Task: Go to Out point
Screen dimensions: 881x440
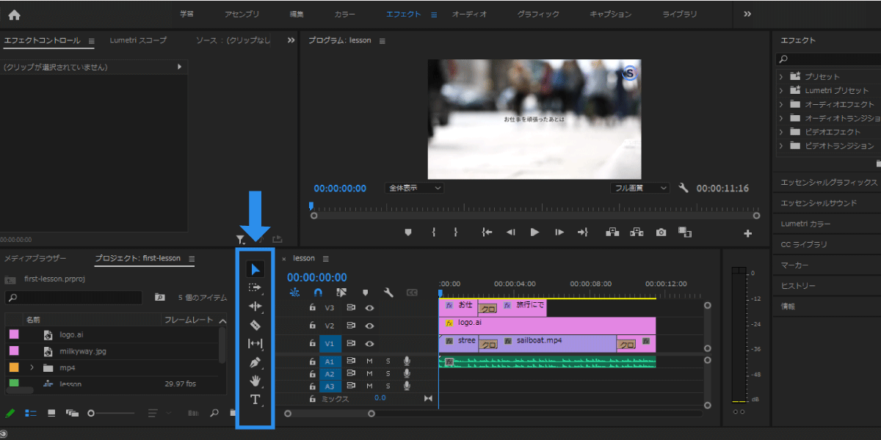Action: [583, 232]
